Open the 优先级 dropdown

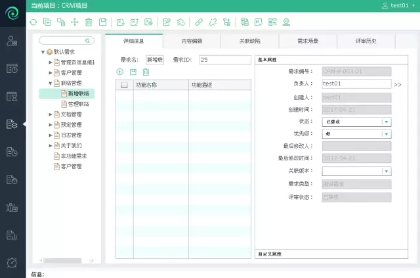(356, 134)
